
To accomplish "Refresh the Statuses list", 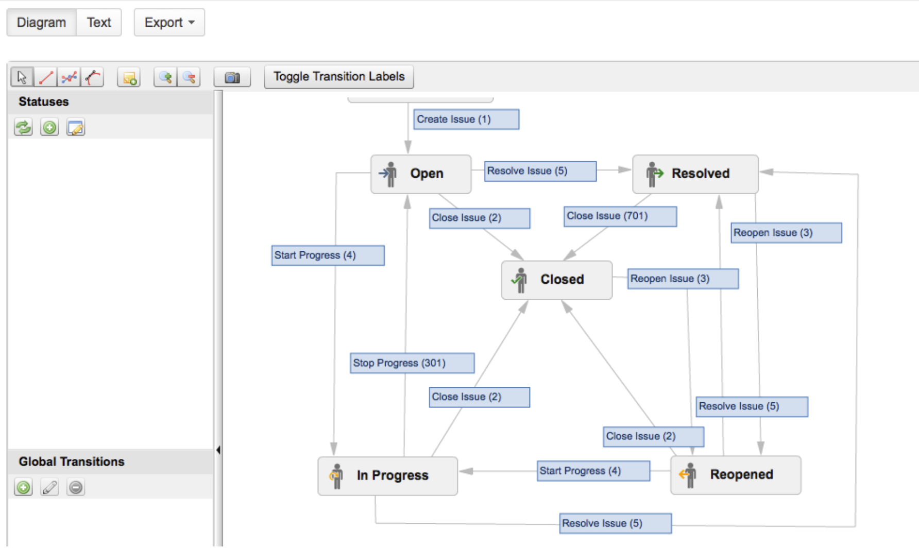I will tap(23, 127).
